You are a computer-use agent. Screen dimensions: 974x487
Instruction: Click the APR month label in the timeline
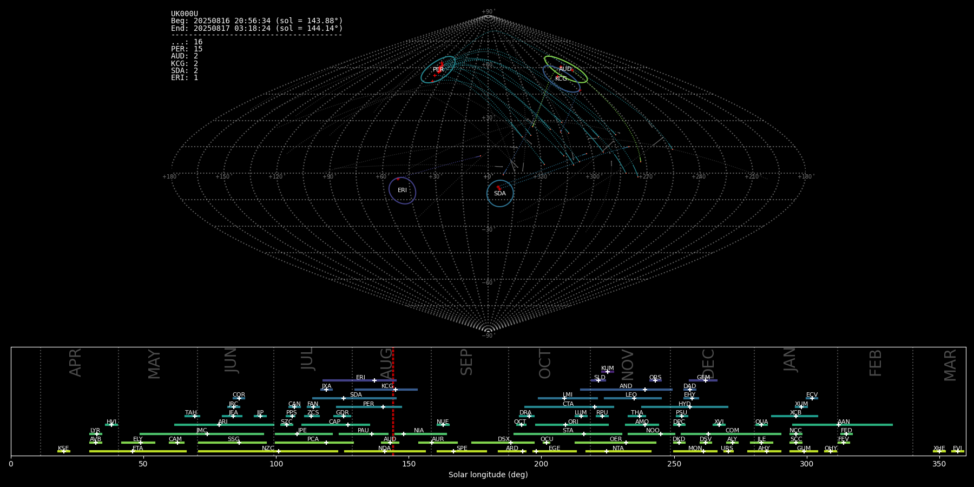tap(76, 363)
